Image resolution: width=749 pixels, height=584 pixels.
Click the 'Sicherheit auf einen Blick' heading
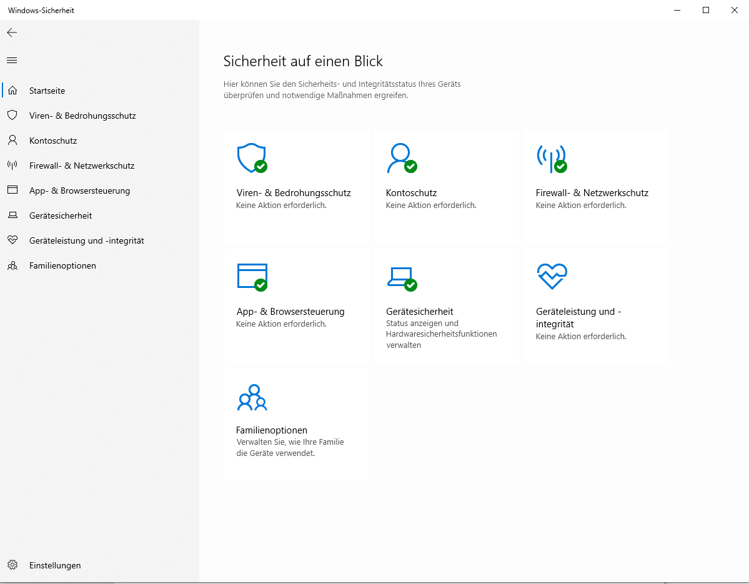coord(303,61)
